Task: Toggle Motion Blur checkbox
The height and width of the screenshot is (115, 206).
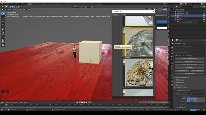Action: [x=176, y=80]
